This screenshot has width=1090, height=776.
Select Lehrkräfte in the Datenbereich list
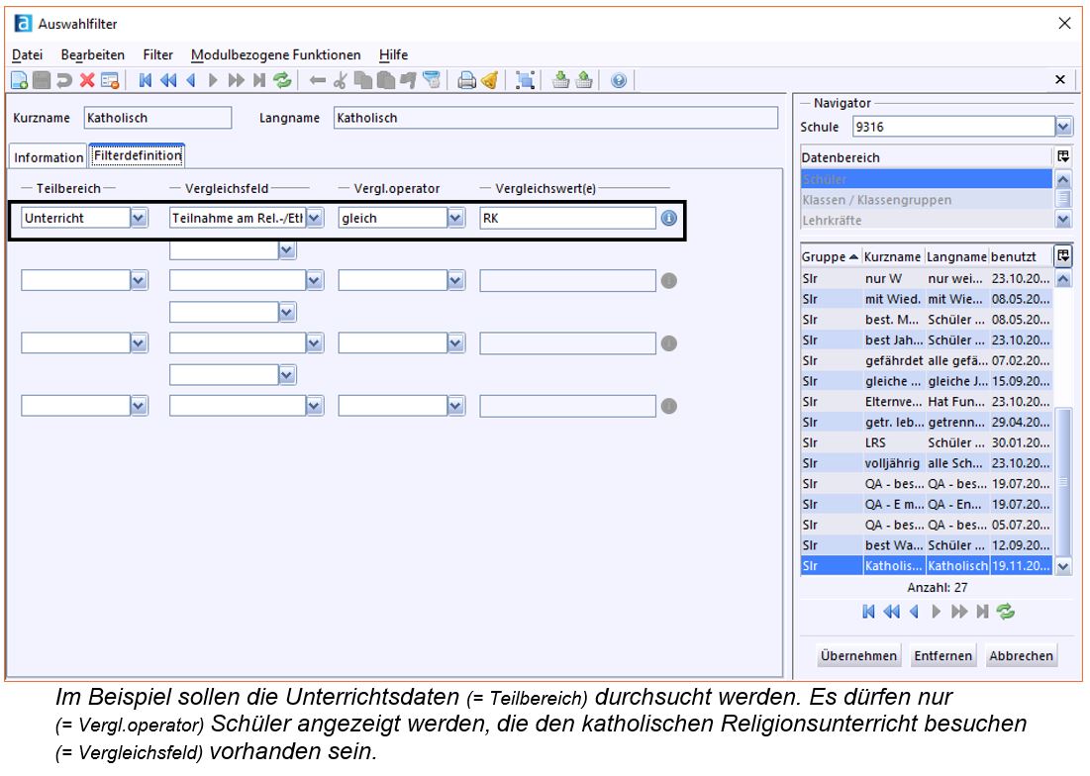(926, 220)
